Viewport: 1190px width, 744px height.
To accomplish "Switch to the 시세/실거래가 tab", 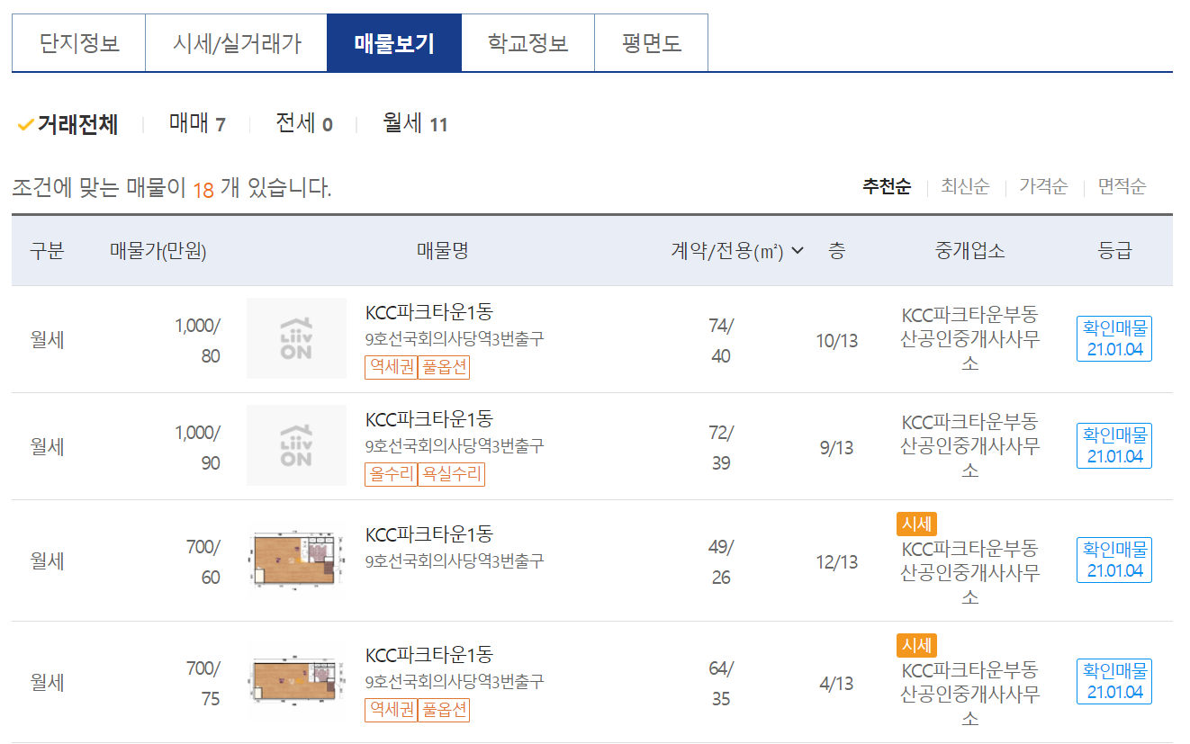I will pyautogui.click(x=237, y=43).
